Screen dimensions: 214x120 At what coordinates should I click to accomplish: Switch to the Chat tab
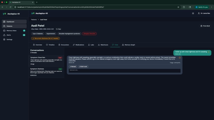(115, 45)
